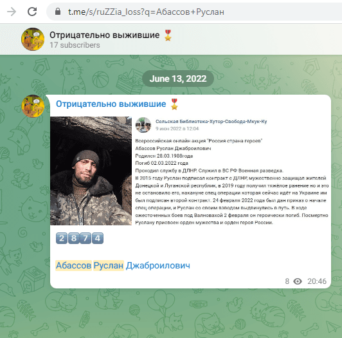Image resolution: width=342 pixels, height=338 pixels.
Task: Select the highlighted word Абассов
Action: coord(73,265)
